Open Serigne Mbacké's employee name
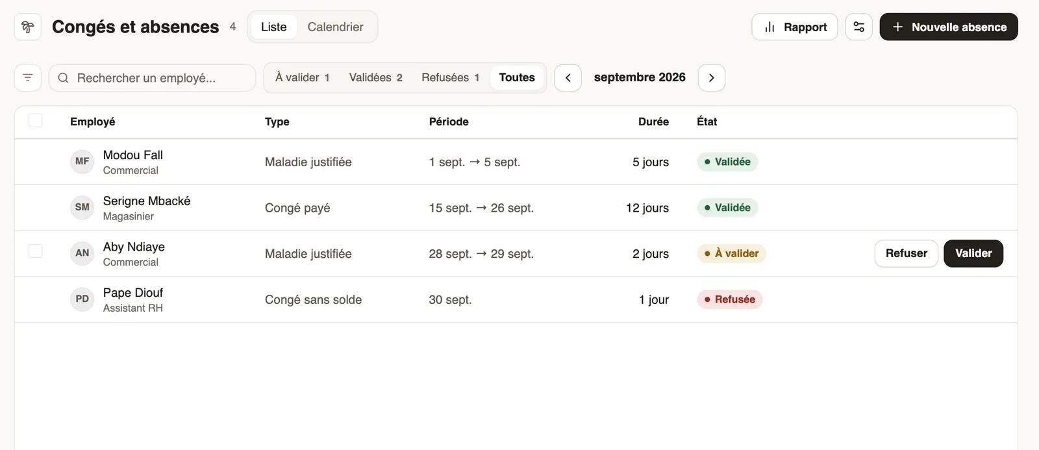 147,201
